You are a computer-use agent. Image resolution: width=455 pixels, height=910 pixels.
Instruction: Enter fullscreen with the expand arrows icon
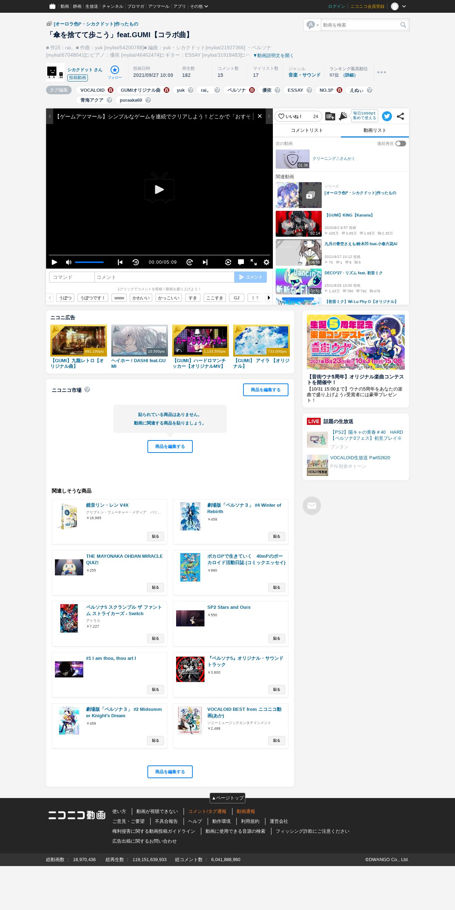(254, 262)
